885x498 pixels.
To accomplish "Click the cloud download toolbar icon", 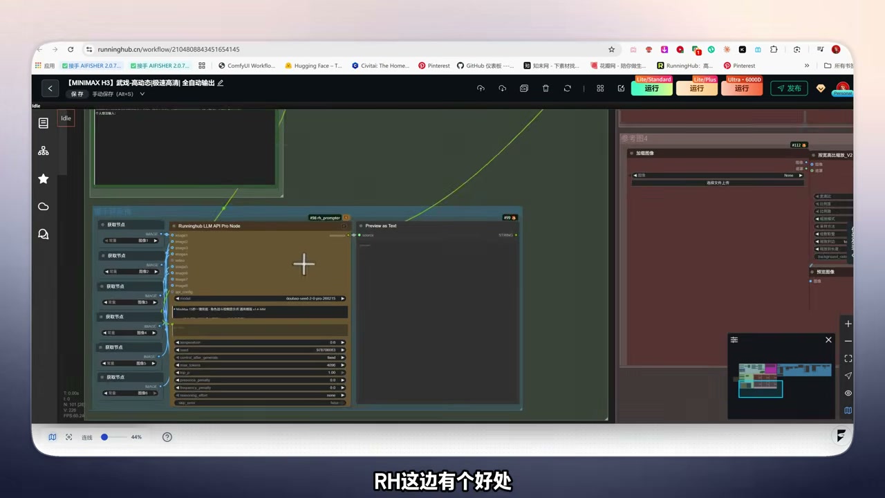I will 502,89.
